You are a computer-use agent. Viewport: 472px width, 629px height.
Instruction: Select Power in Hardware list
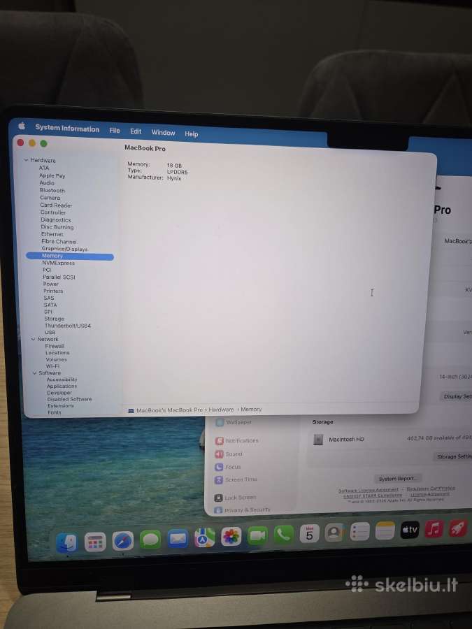click(x=51, y=284)
